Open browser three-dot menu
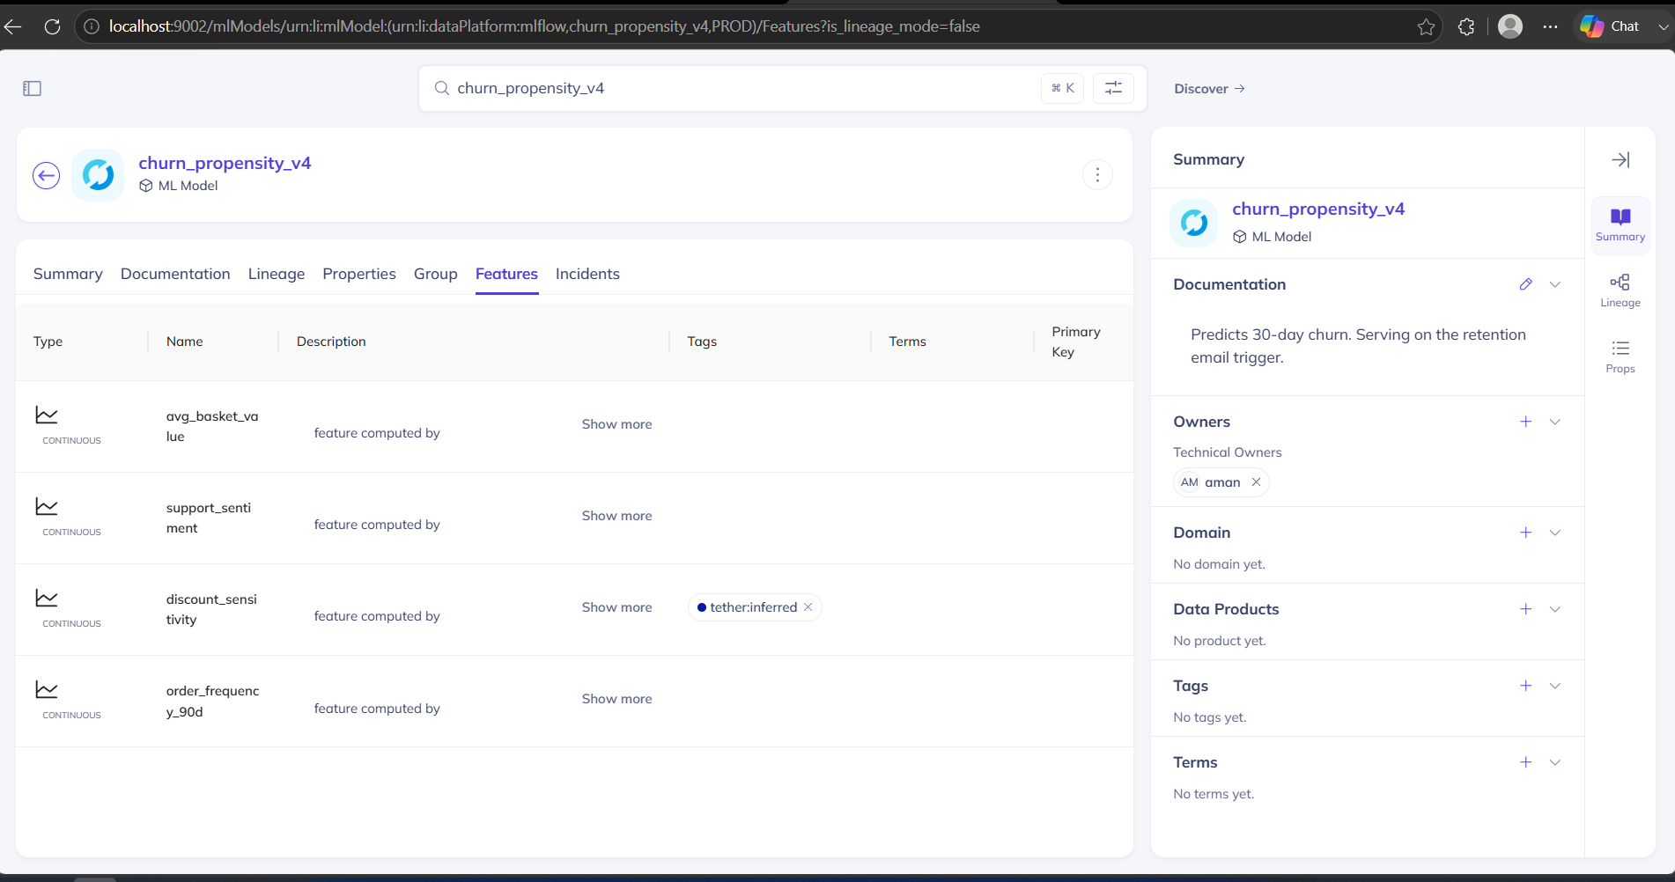The image size is (1675, 882). pos(1551,26)
